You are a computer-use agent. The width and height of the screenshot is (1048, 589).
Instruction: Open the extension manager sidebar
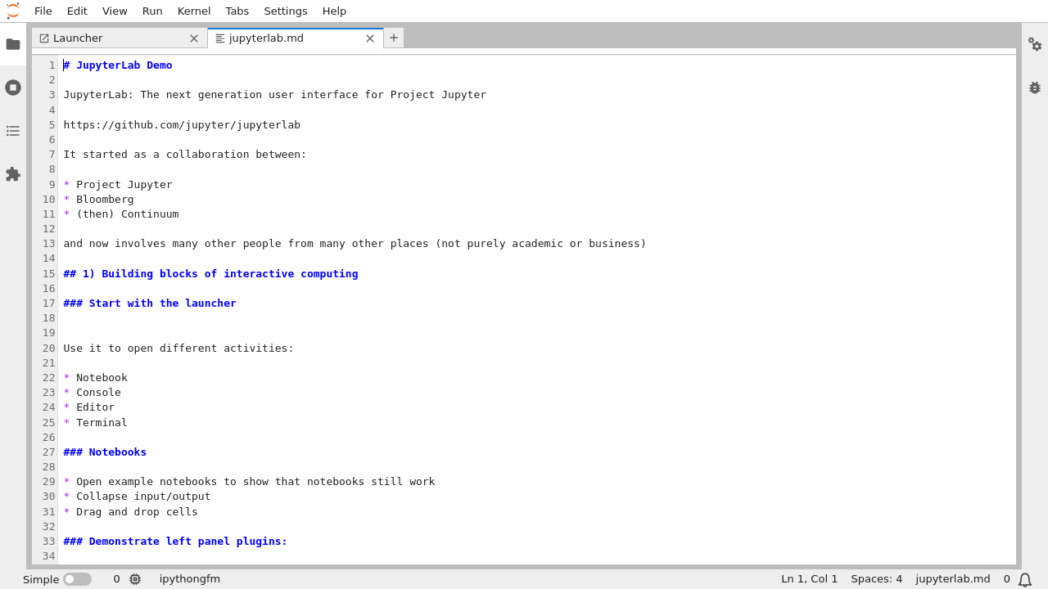(13, 174)
